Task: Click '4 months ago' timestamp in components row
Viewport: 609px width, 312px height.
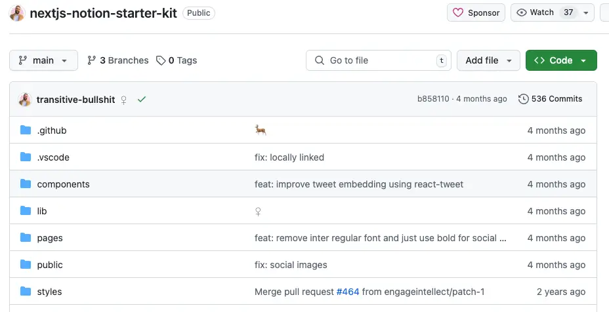Action: (556, 184)
